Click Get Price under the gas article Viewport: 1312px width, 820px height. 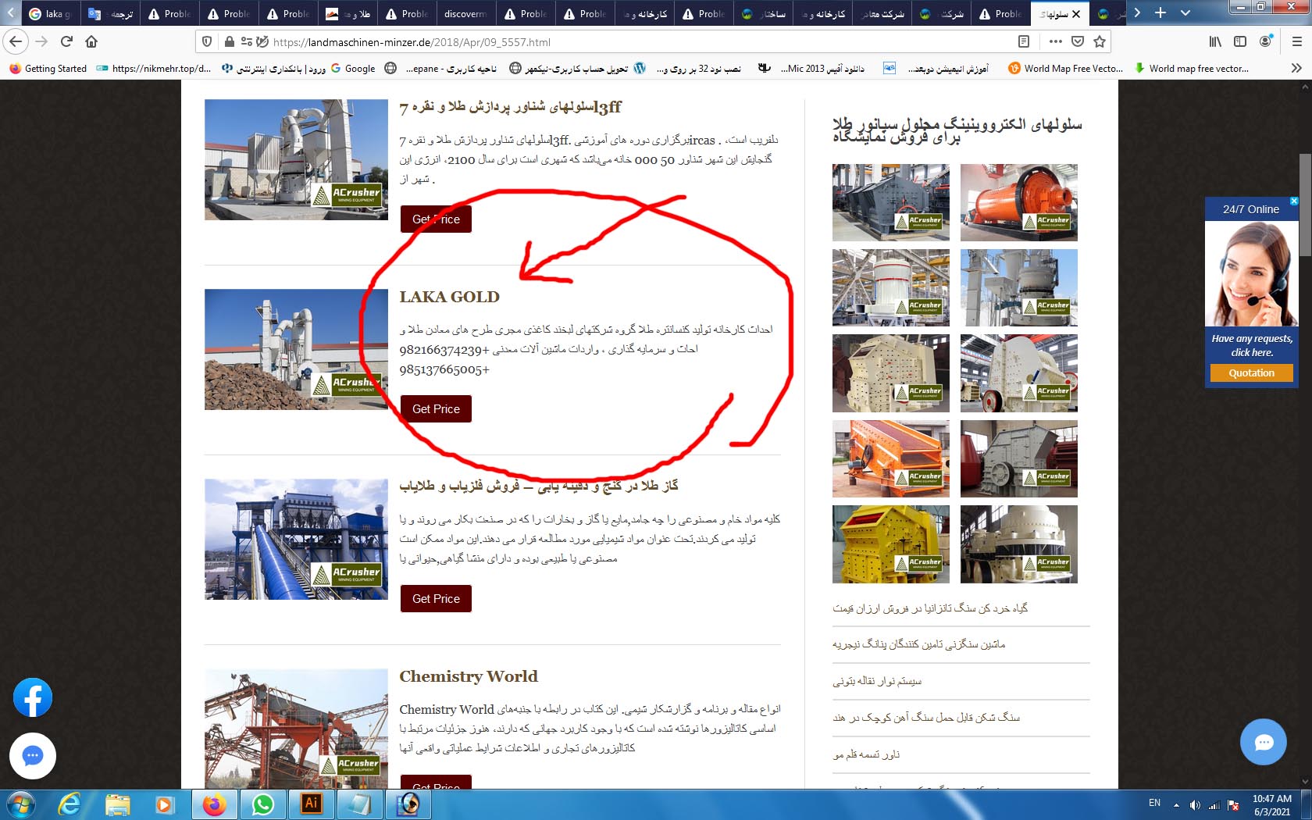coord(436,599)
